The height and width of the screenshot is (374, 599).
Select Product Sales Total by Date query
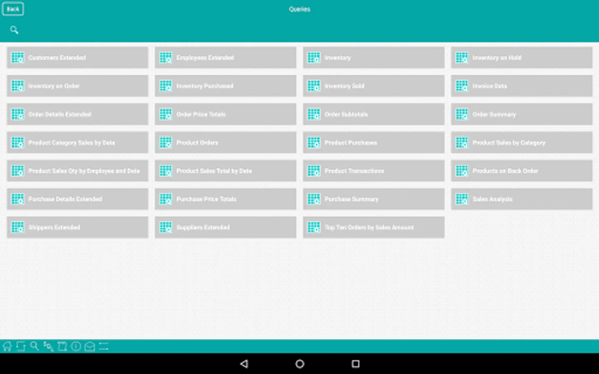pyautogui.click(x=225, y=171)
